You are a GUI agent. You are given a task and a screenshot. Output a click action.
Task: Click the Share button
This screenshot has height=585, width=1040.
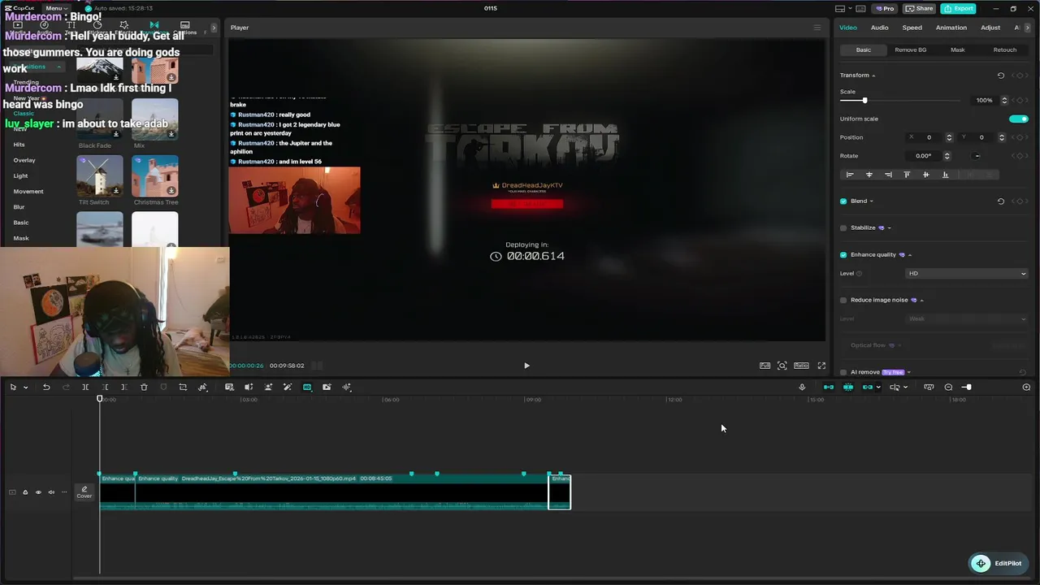(x=919, y=8)
